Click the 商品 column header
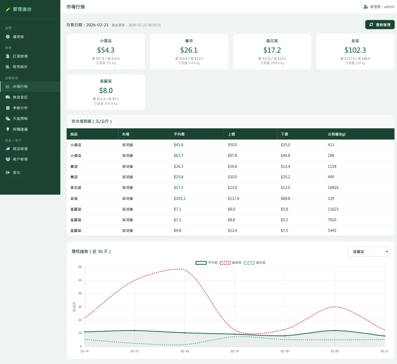The height and width of the screenshot is (364, 397). 92,134
